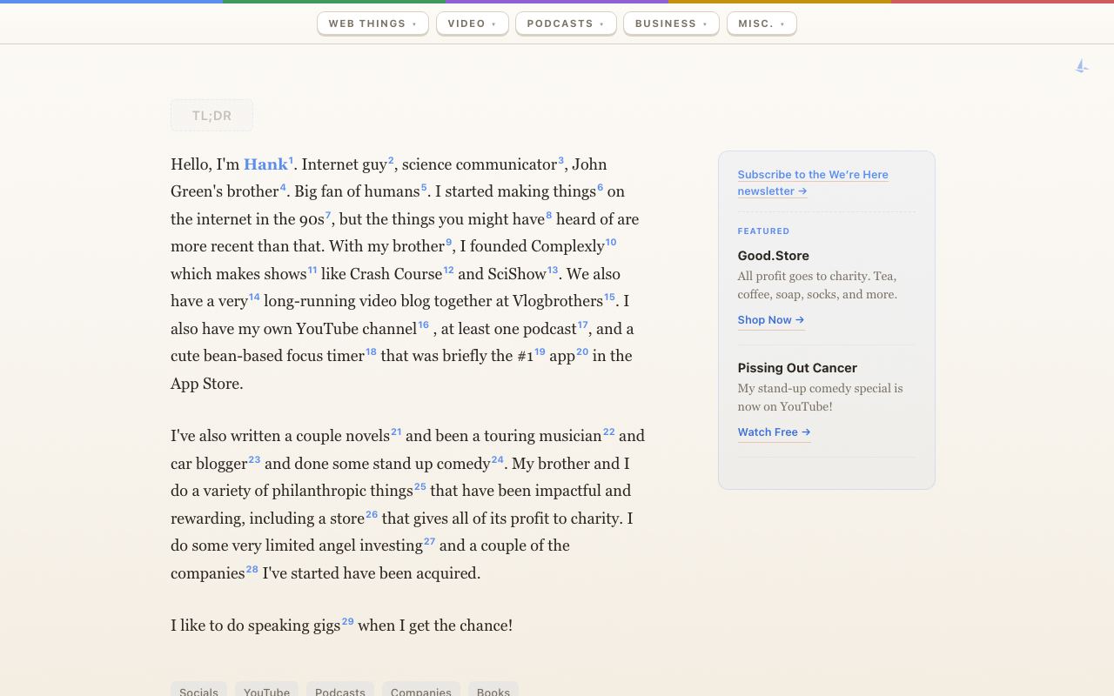Screen dimensions: 1114x696
Task: Click the Good.Store featured heading
Action: (x=774, y=256)
